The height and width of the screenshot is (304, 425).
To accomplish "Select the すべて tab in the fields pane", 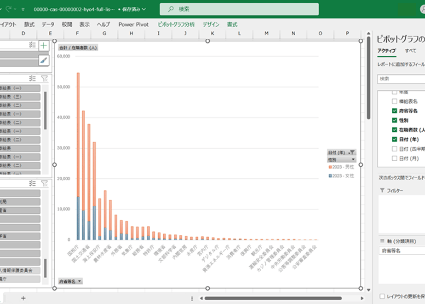I will tap(410, 51).
